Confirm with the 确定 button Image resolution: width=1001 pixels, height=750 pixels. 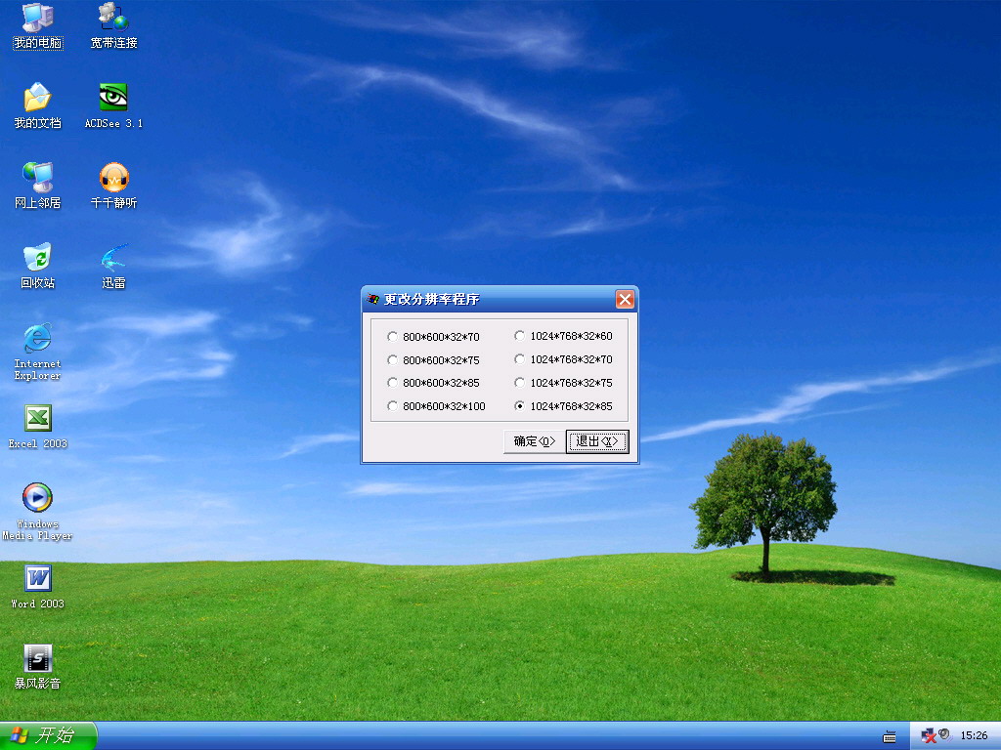point(535,441)
